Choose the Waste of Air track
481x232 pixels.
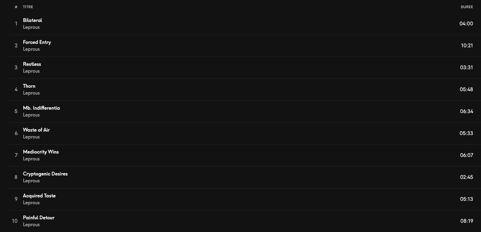(x=36, y=130)
